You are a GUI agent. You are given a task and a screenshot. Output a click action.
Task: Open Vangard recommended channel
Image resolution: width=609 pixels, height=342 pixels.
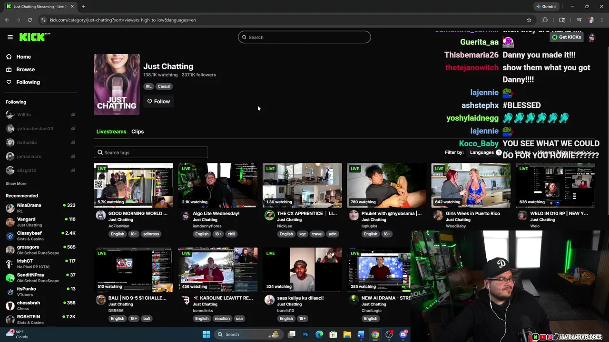40,222
